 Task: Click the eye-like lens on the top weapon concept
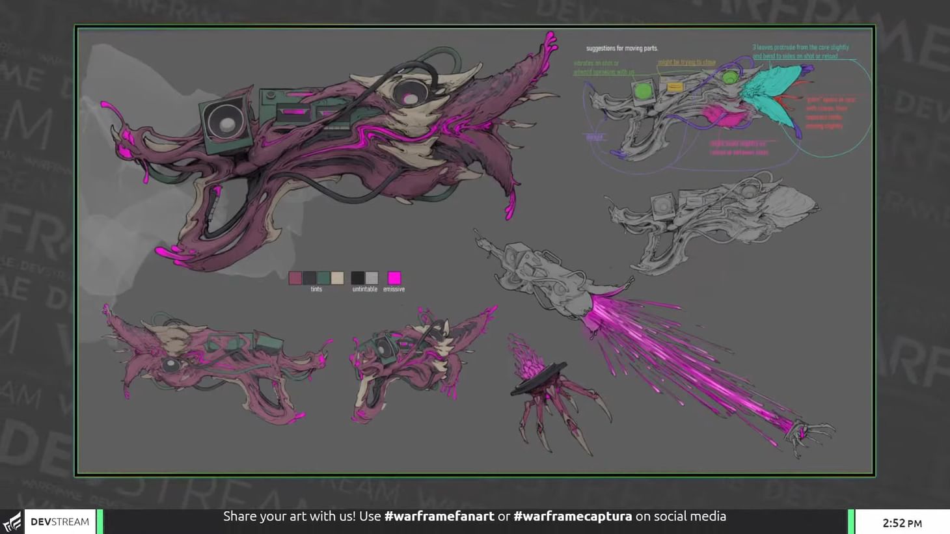tap(411, 89)
